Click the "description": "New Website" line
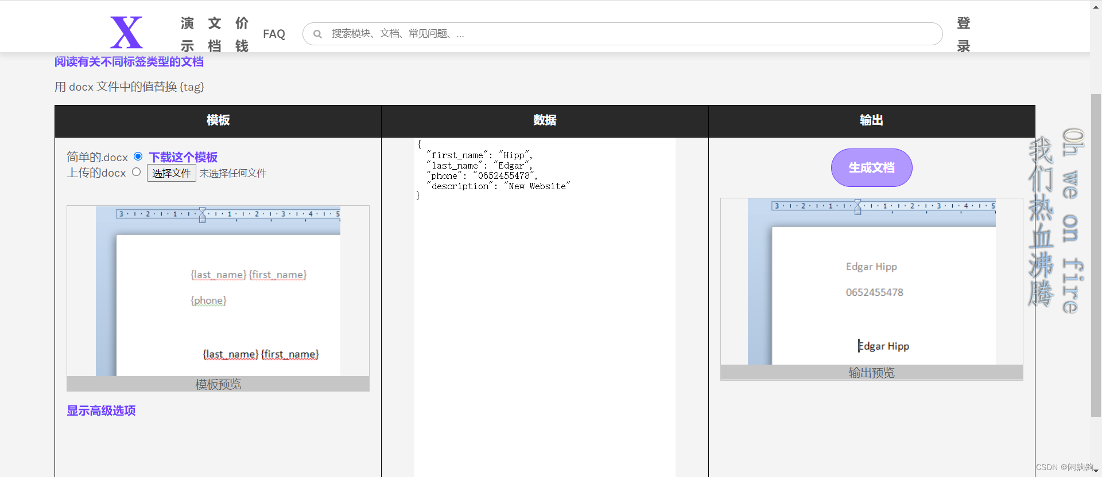Viewport: 1102px width, 477px height. click(498, 186)
